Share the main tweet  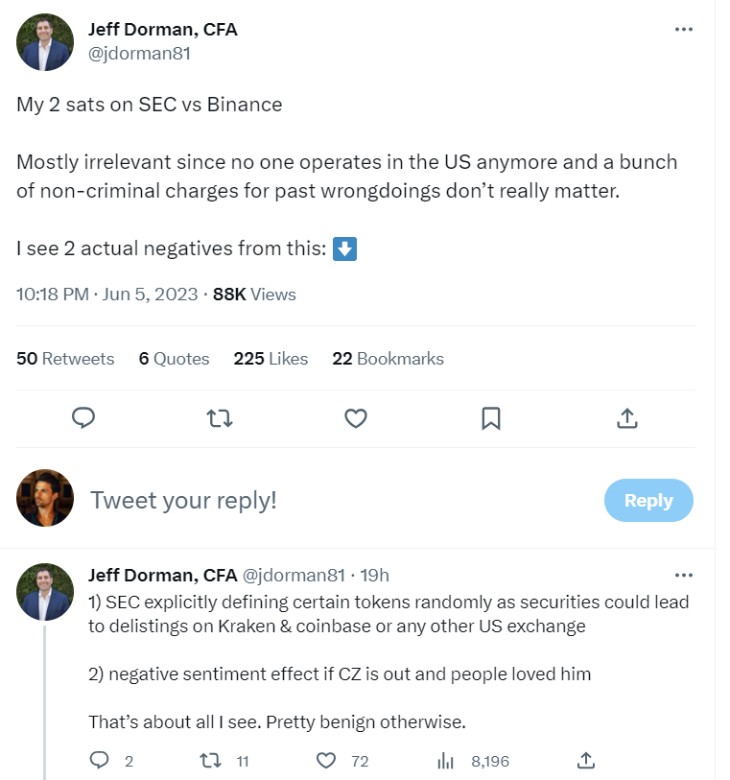coord(626,418)
